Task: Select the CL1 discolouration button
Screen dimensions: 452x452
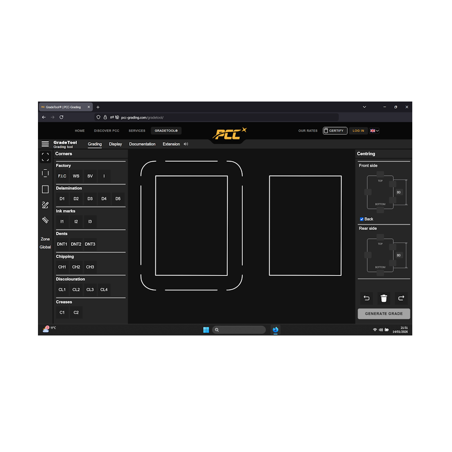Action: click(x=62, y=290)
